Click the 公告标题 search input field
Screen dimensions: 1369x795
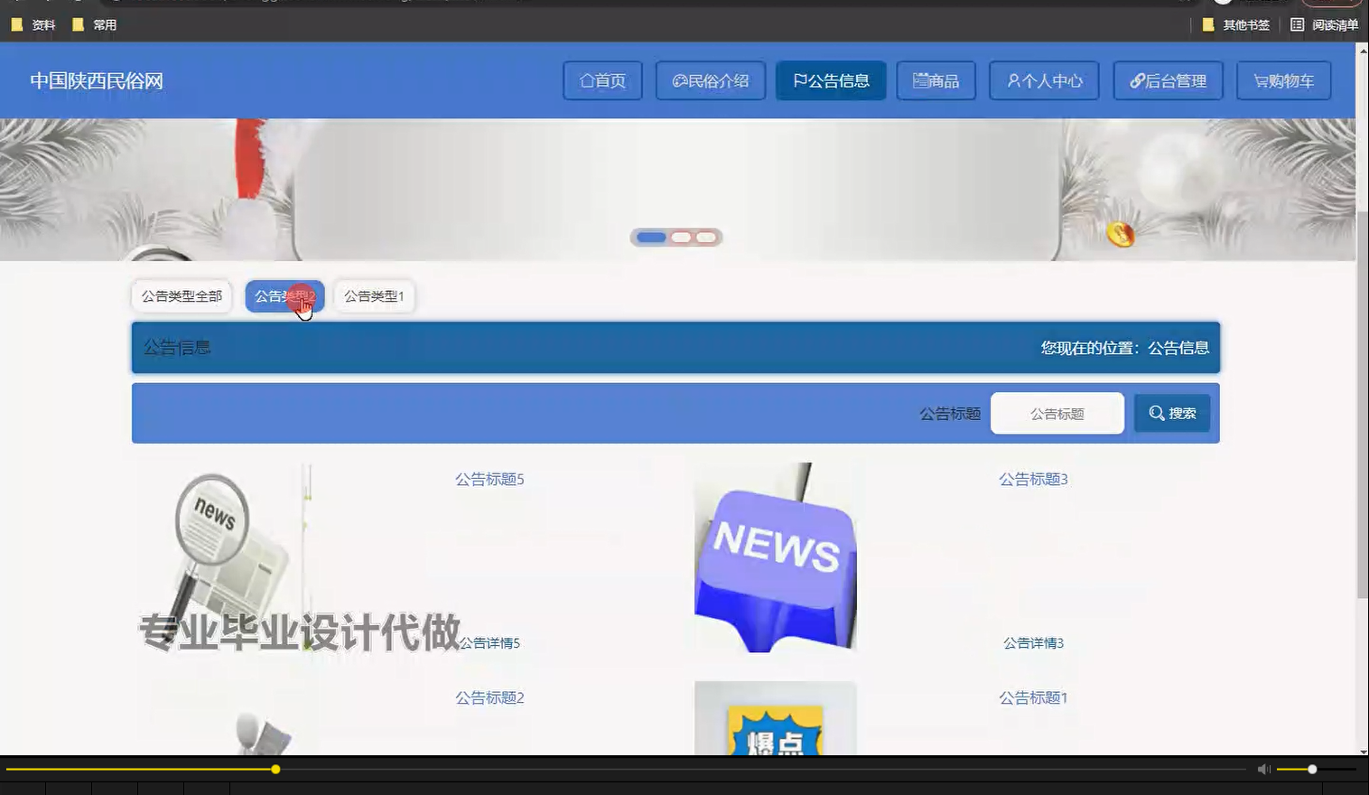pos(1057,413)
